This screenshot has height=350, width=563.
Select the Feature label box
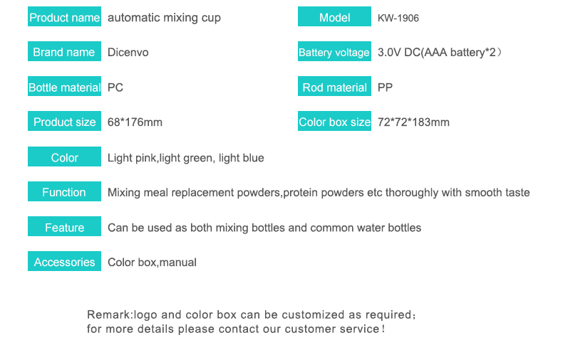[64, 226]
